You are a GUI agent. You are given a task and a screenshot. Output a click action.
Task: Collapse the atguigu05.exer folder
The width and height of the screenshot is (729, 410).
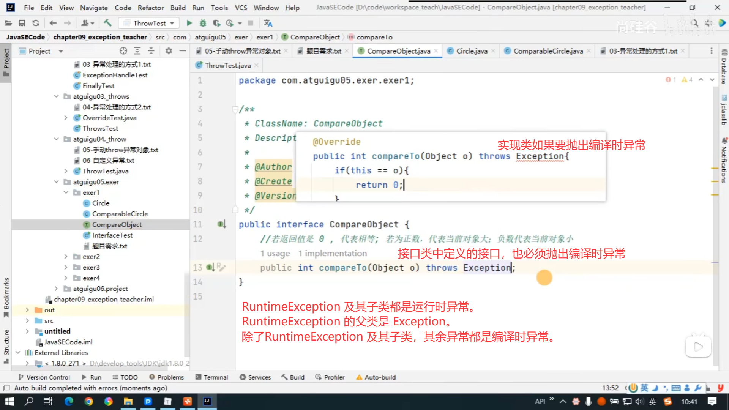tap(56, 182)
